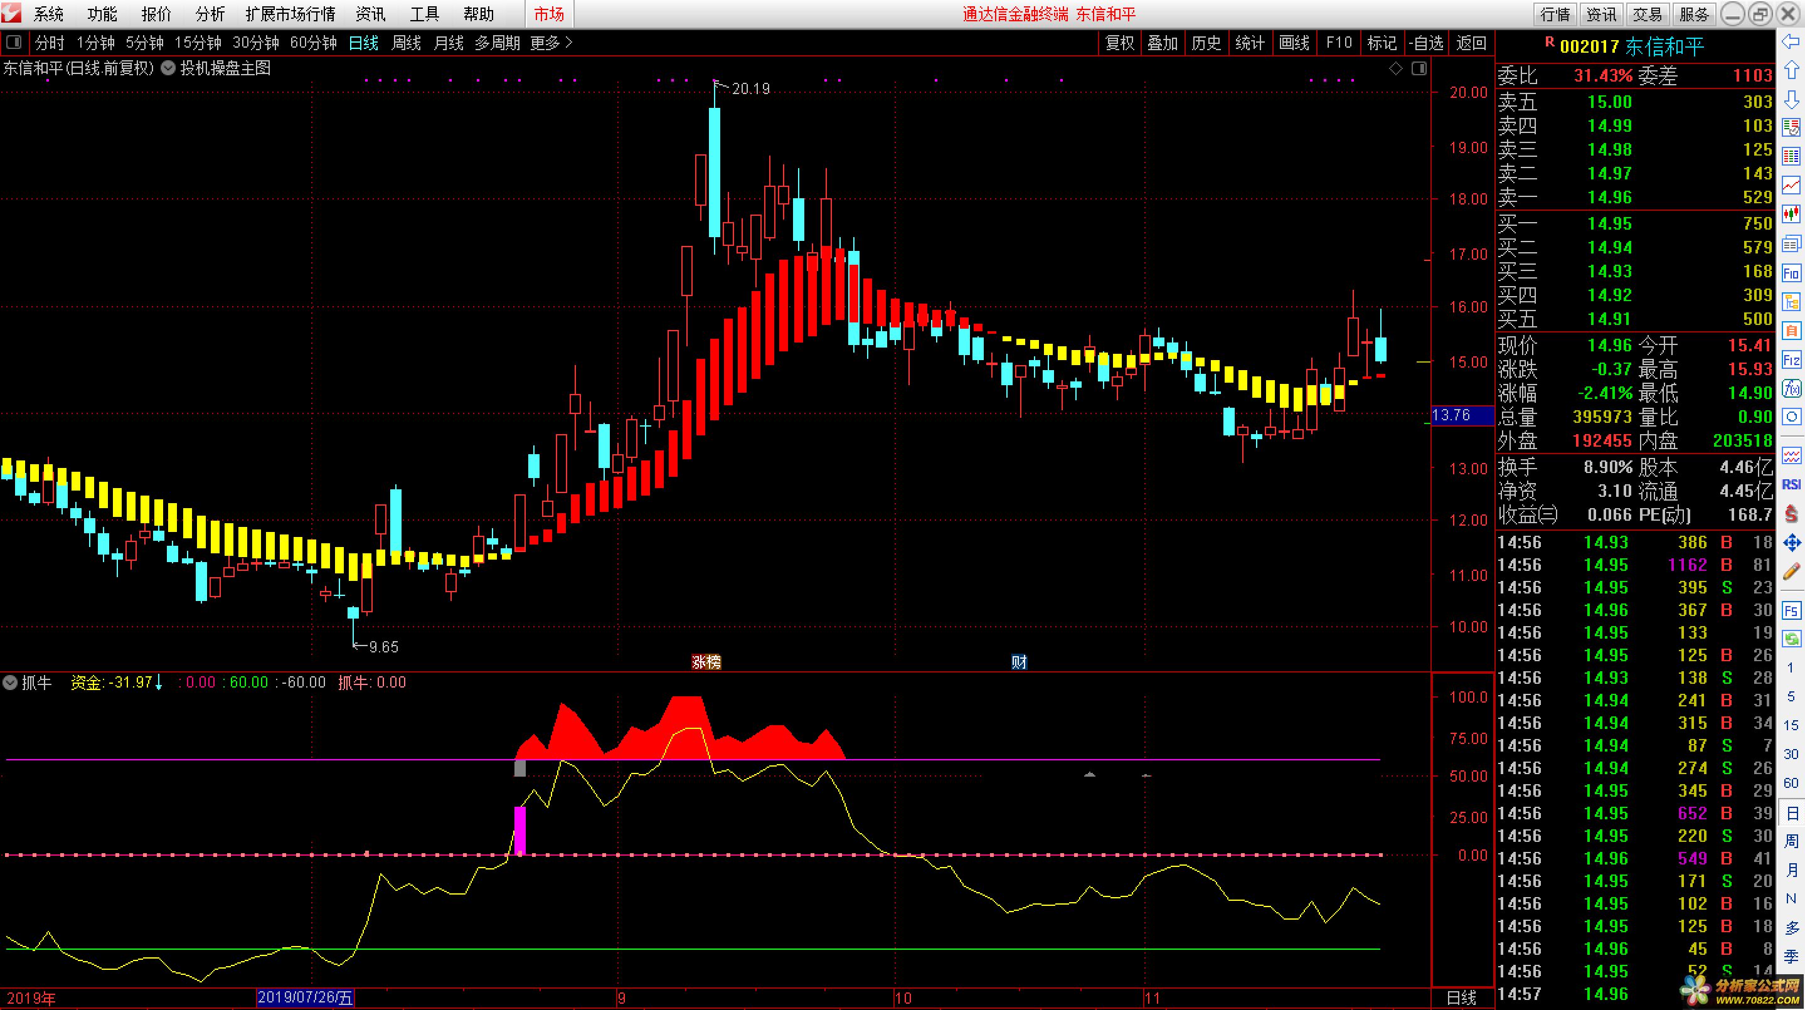Open the orange 自 watchlist icon
This screenshot has width=1805, height=1010.
(1792, 331)
